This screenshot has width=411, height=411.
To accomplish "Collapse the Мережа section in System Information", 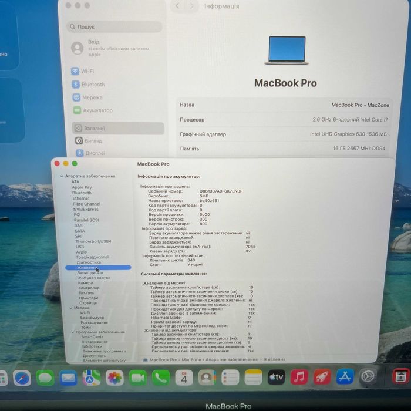I will (x=71, y=308).
